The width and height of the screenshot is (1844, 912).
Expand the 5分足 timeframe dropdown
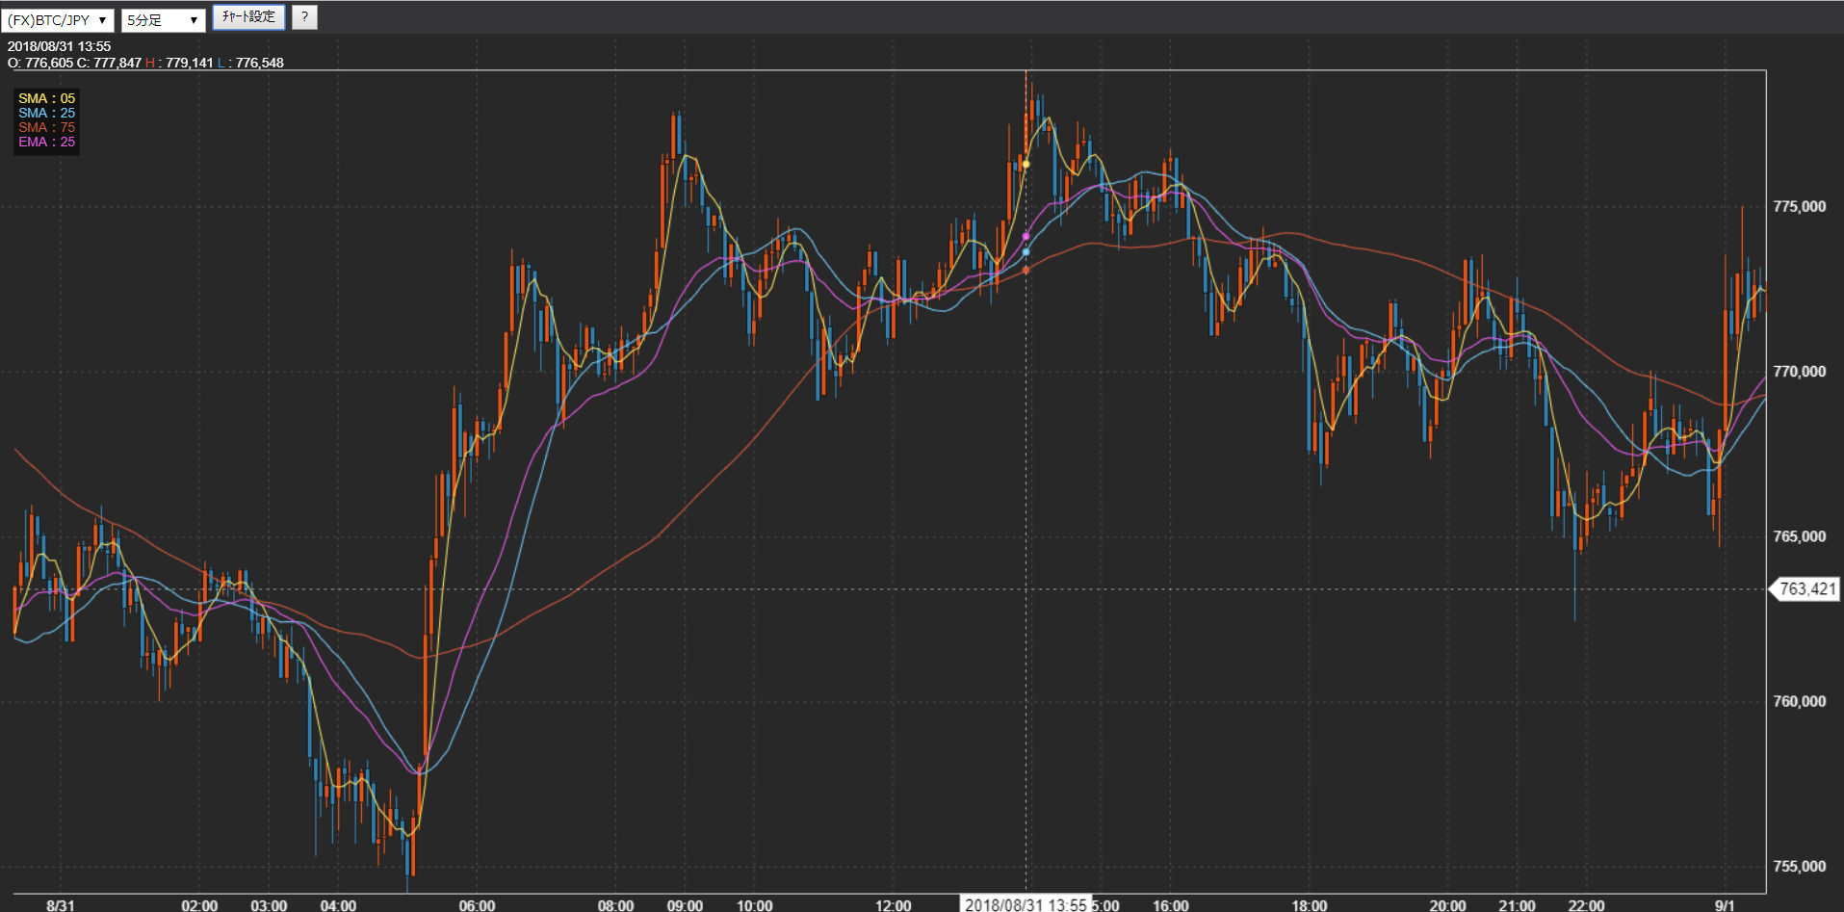(163, 20)
